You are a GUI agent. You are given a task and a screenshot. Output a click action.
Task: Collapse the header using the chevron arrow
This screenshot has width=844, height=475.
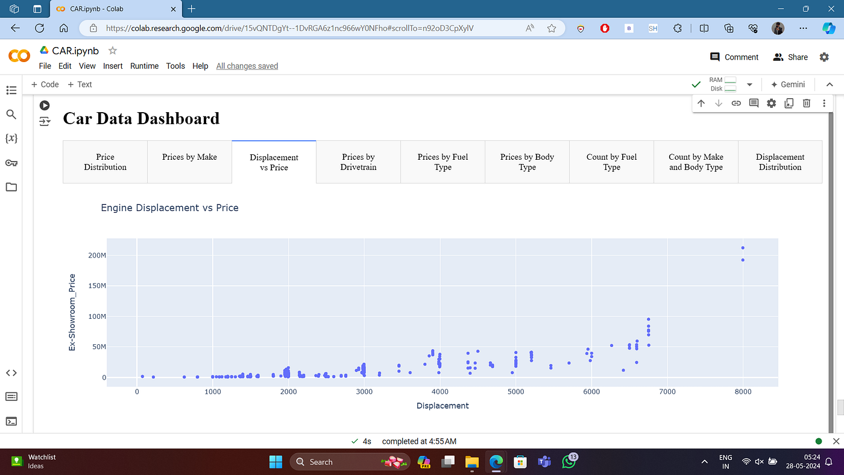click(x=830, y=84)
